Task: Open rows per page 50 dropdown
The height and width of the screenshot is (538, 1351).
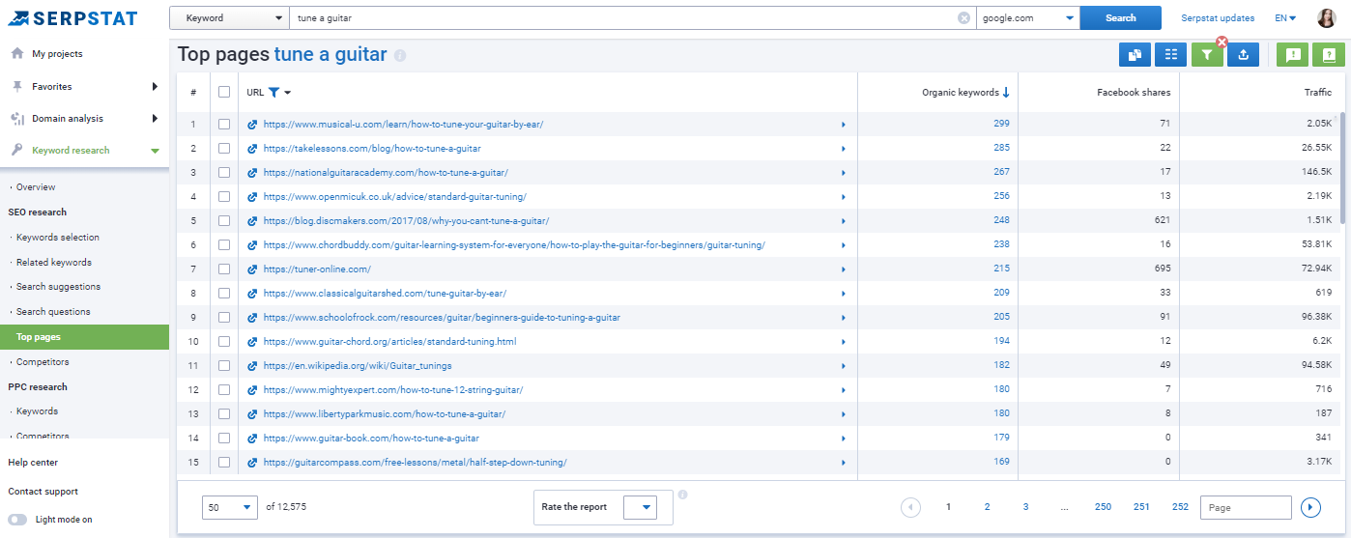Action: [x=230, y=507]
